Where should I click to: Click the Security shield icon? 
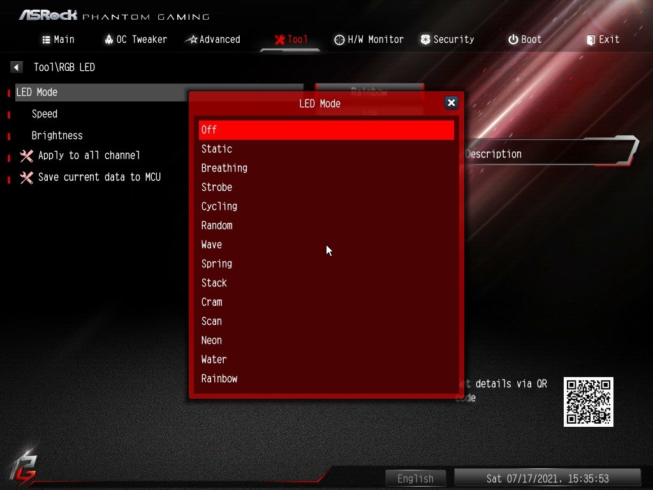(x=425, y=40)
